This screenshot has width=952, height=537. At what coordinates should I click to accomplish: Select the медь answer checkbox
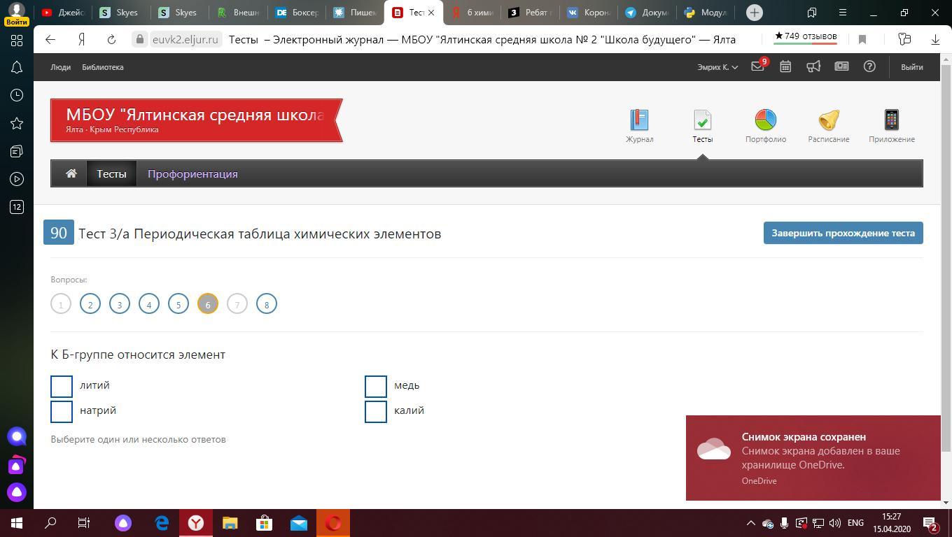[x=376, y=386]
